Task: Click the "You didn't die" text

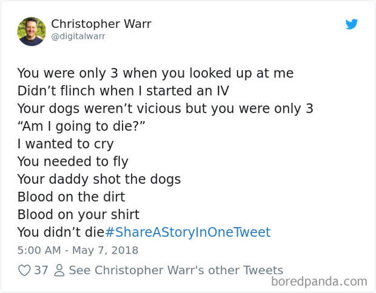Action: (61, 232)
